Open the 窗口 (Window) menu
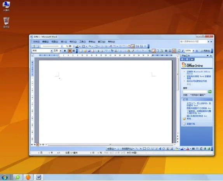This screenshot has height=181, width=223. point(101,42)
